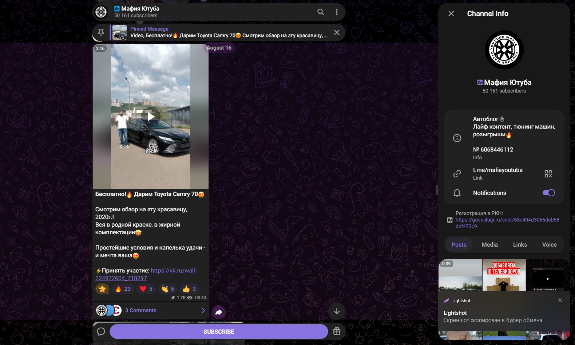575x345 pixels.
Task: Click the channel avatar in chat header
Action: point(101,12)
